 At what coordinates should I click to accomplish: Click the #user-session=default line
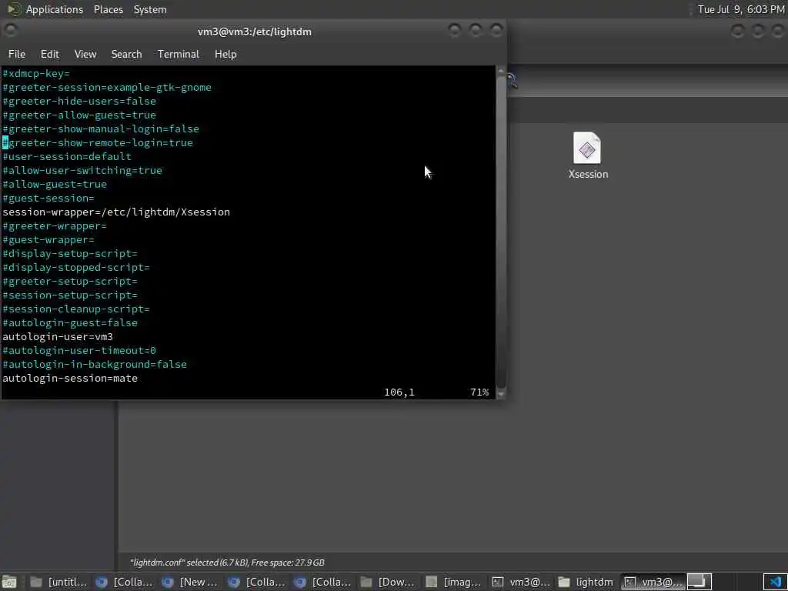(x=67, y=157)
